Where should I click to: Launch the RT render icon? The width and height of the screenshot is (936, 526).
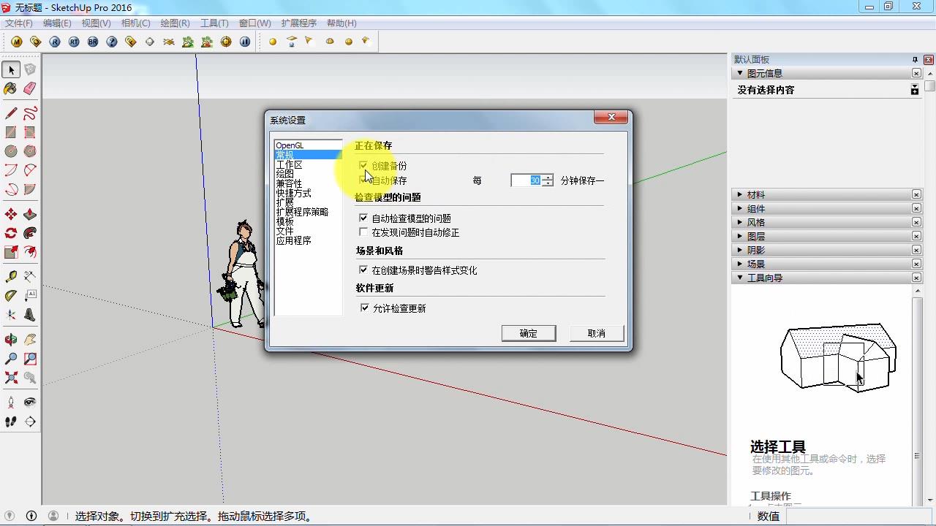pos(74,42)
